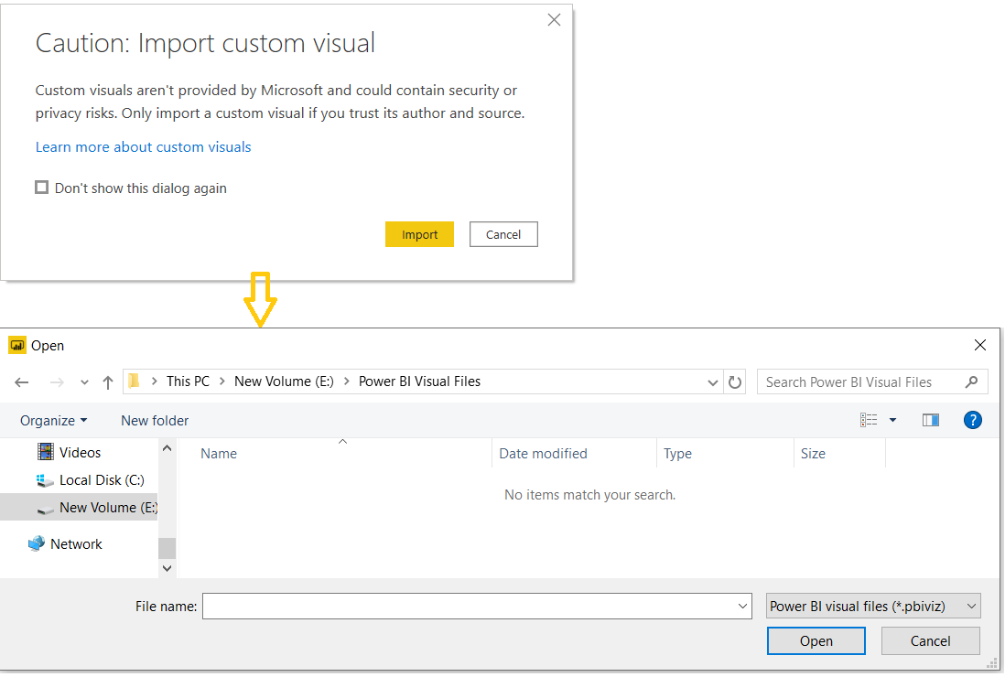This screenshot has width=1005, height=677.
Task: Click New folder in the toolbar
Action: coord(154,420)
